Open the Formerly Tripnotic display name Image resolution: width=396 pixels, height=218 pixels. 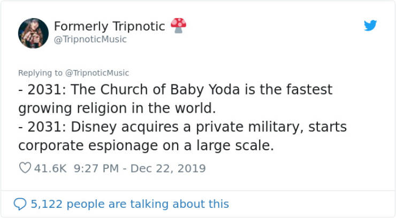coord(109,26)
